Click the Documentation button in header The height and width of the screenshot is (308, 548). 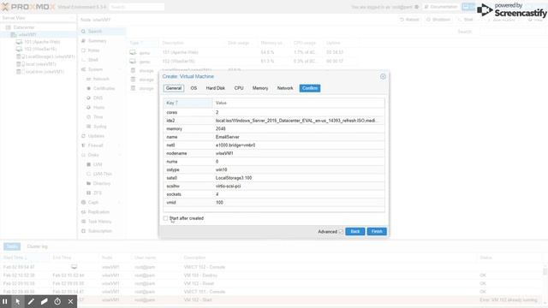(440, 7)
